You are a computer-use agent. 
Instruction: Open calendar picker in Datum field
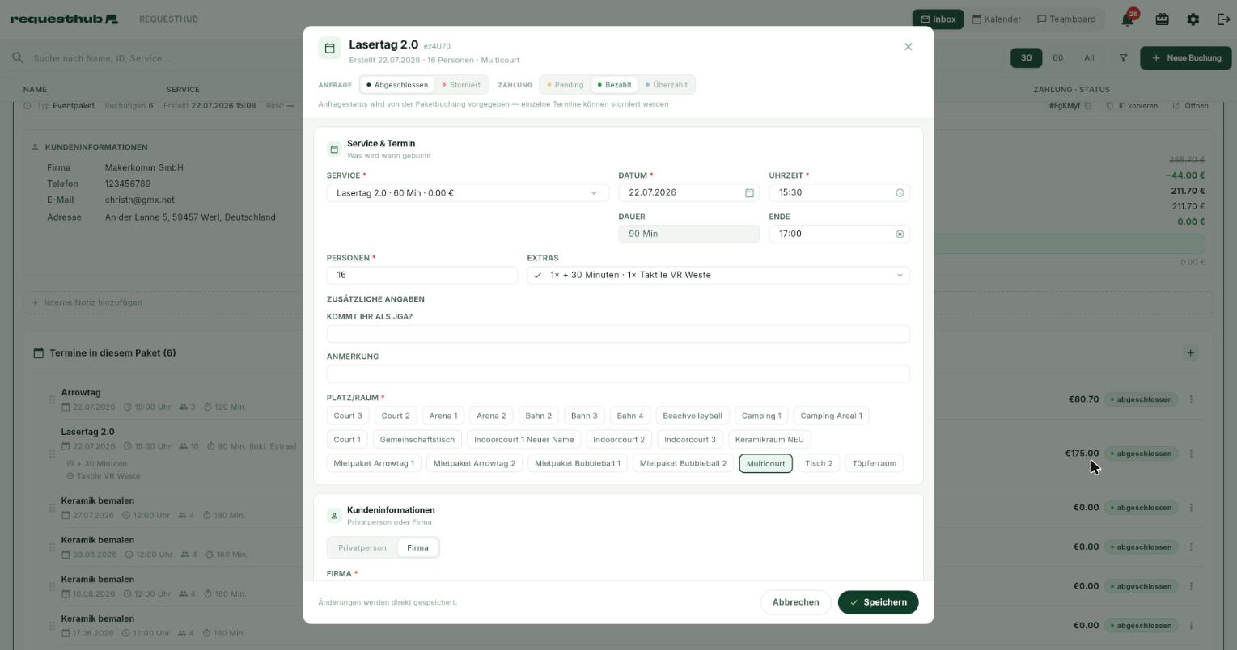(749, 192)
